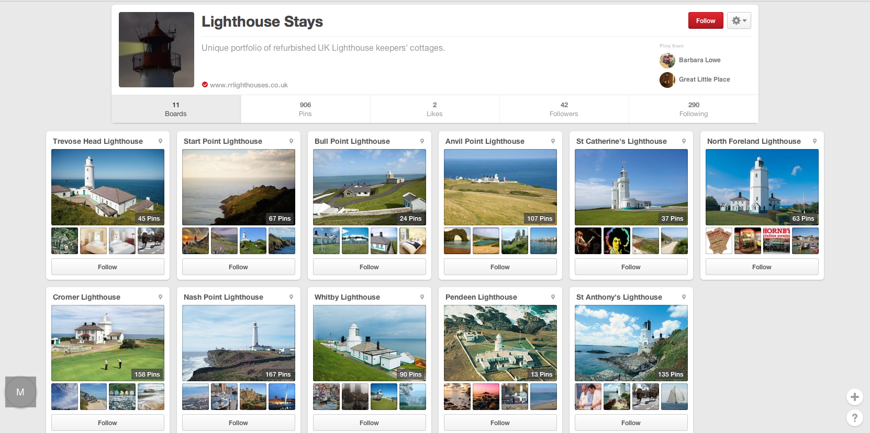
Task: Click the verified website checkmark icon
Action: point(205,85)
